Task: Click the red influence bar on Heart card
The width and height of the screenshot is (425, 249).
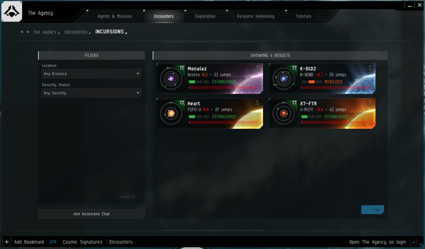Action: tap(224, 122)
